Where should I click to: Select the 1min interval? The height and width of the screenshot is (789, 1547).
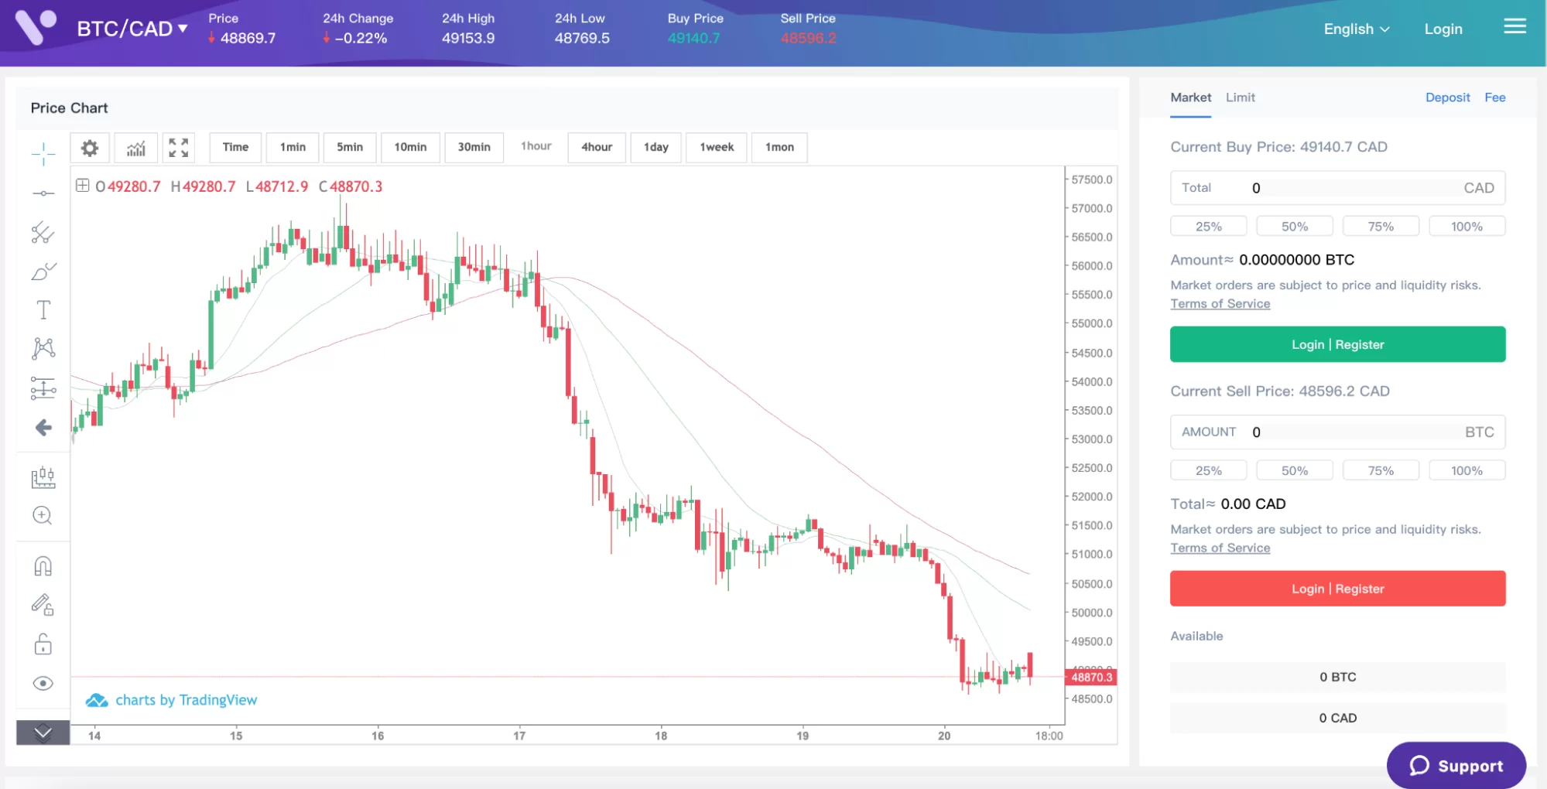pos(293,147)
